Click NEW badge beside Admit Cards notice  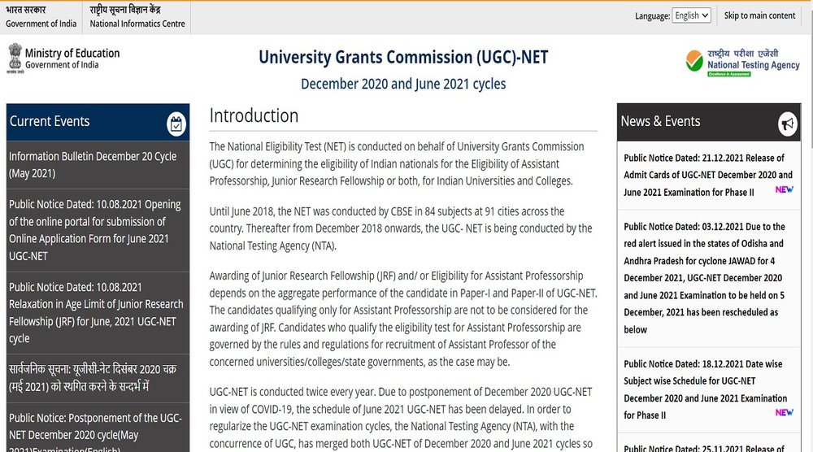point(785,189)
